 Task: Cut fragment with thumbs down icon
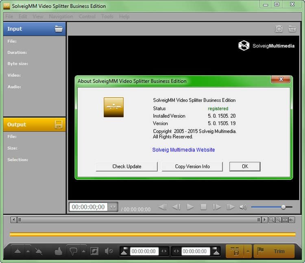click(73, 251)
